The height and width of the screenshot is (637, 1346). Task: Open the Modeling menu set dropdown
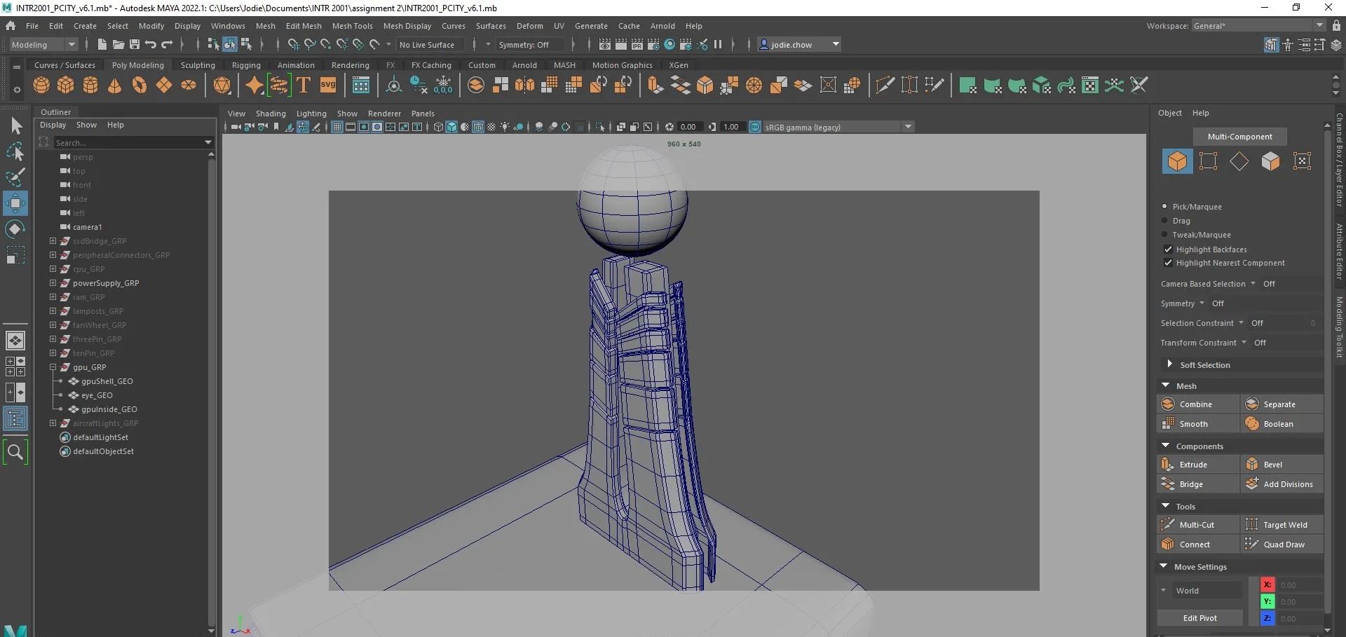coord(43,44)
